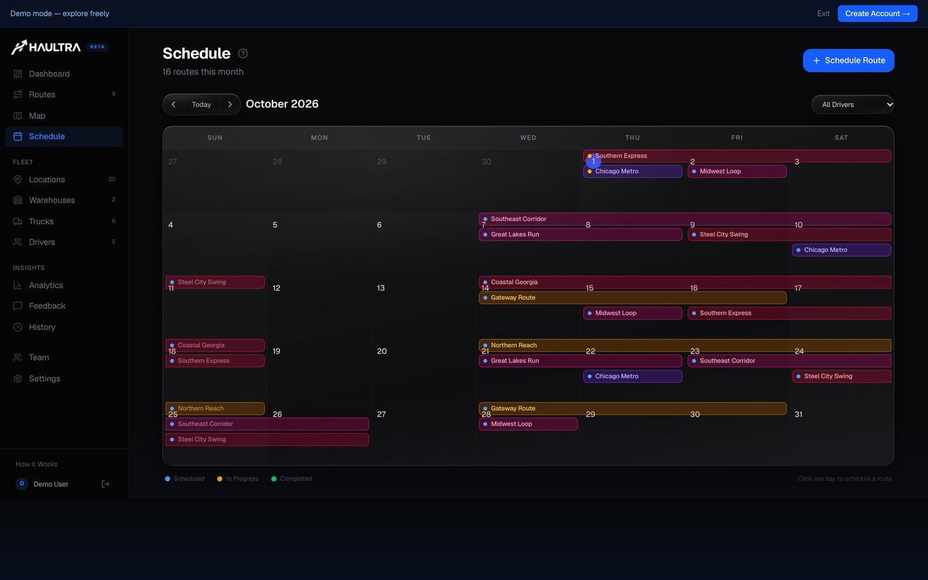This screenshot has width=928, height=580.
Task: Open Midwest Loop route on October 2
Action: (x=737, y=171)
